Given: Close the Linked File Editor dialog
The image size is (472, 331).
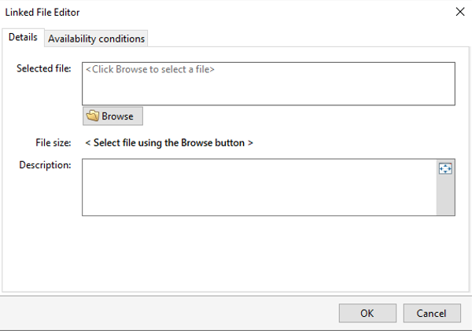Looking at the screenshot, I should point(460,12).
